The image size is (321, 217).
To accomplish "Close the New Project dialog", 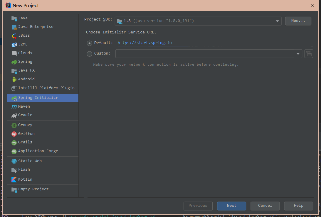I will (x=312, y=5).
